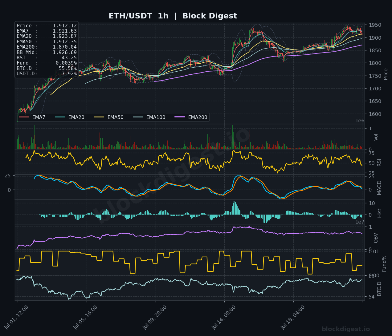Click the RSI panel axis label on the right
Image resolution: width=392 pixels, height=336 pixels.
[379, 162]
